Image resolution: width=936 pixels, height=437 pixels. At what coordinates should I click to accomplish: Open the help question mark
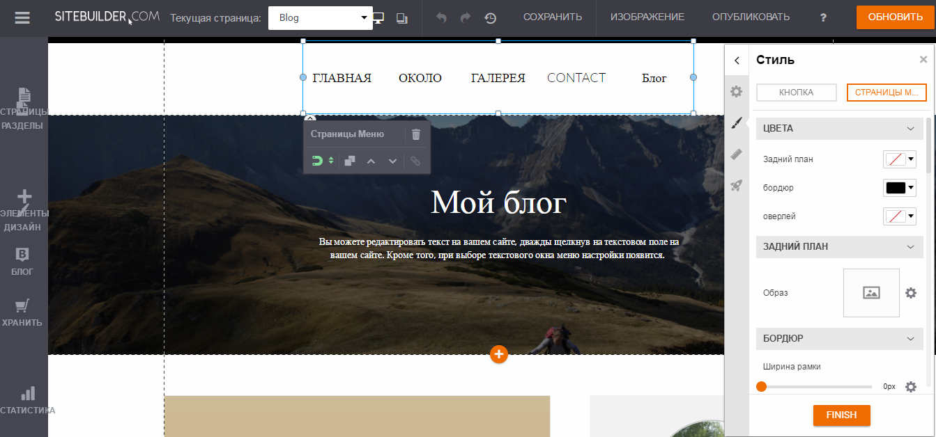coord(823,17)
